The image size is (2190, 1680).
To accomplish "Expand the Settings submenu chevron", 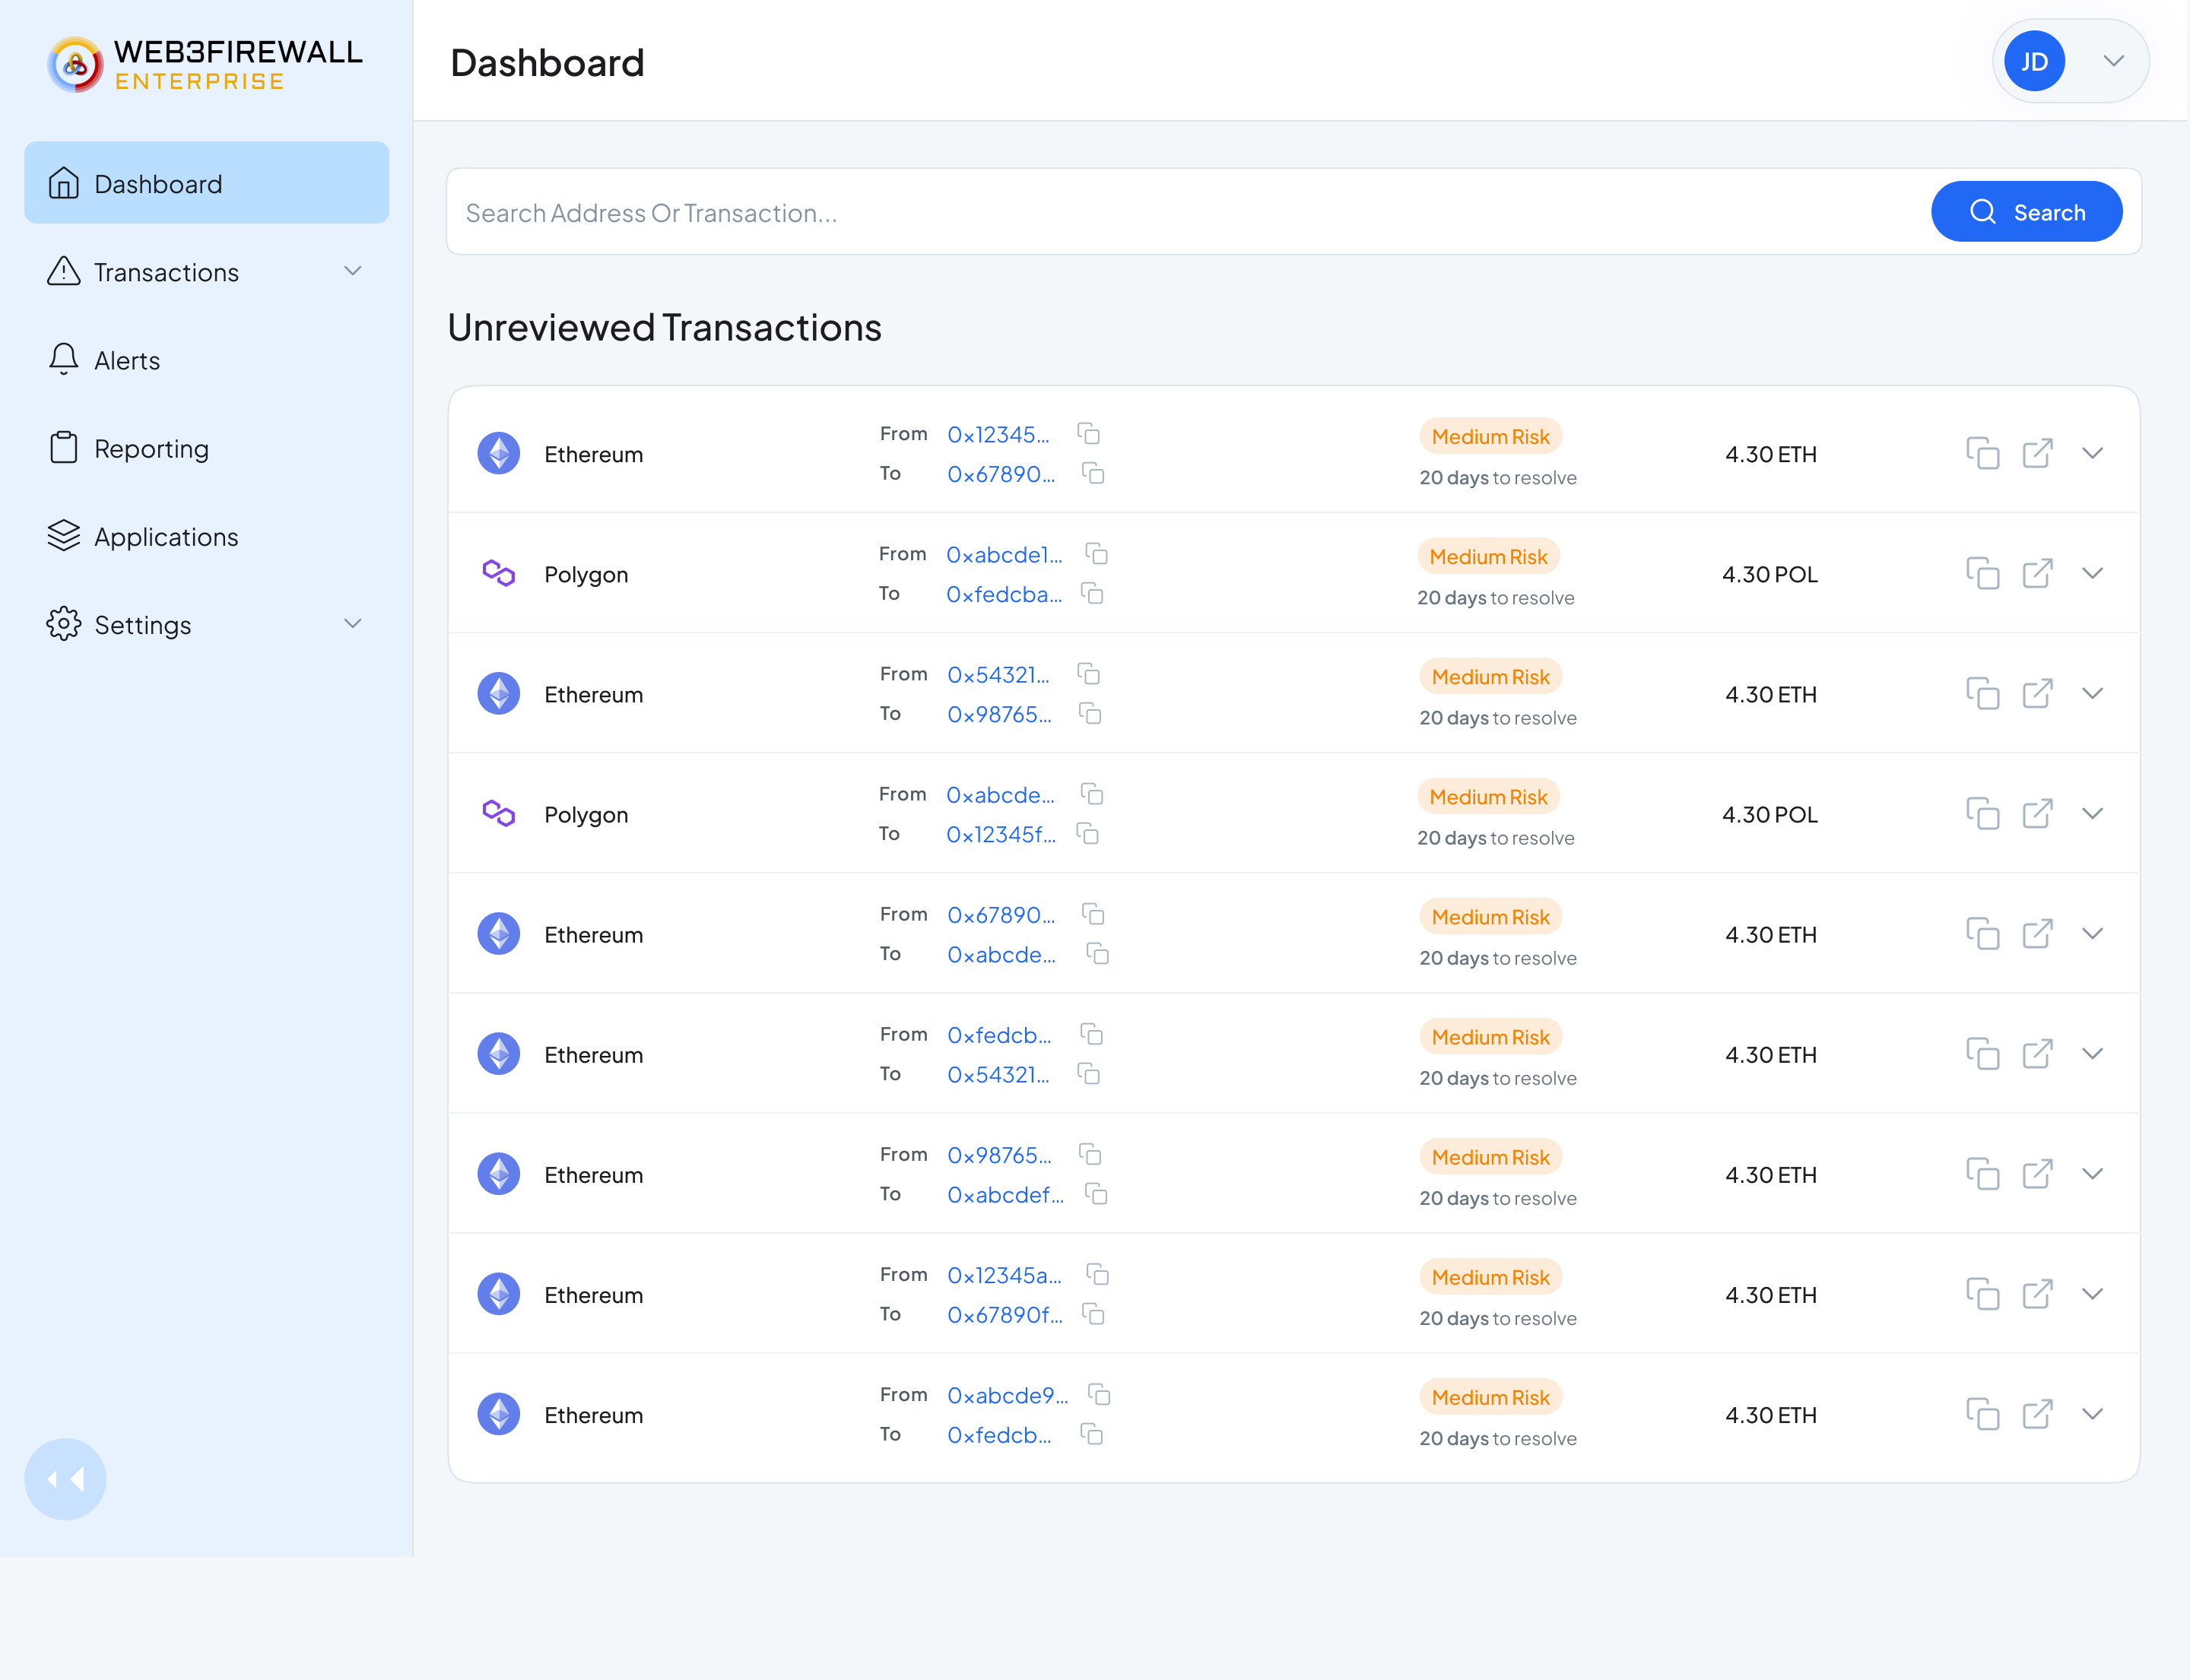I will (352, 623).
